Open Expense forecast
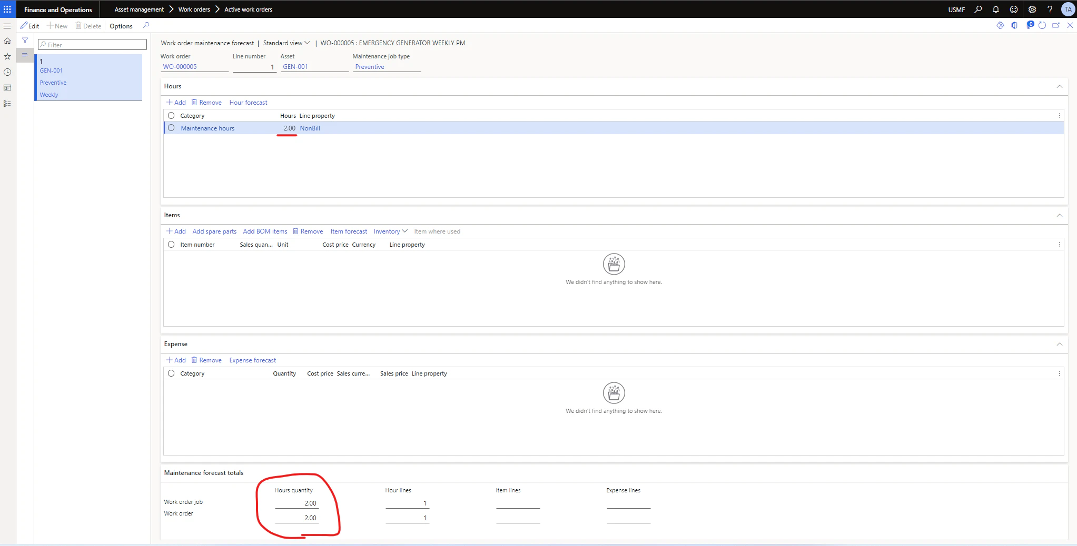This screenshot has width=1077, height=546. pyautogui.click(x=253, y=360)
